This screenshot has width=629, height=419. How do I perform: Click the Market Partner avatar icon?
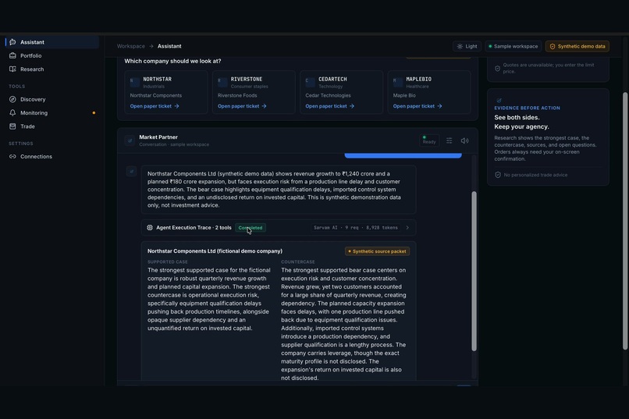click(130, 140)
